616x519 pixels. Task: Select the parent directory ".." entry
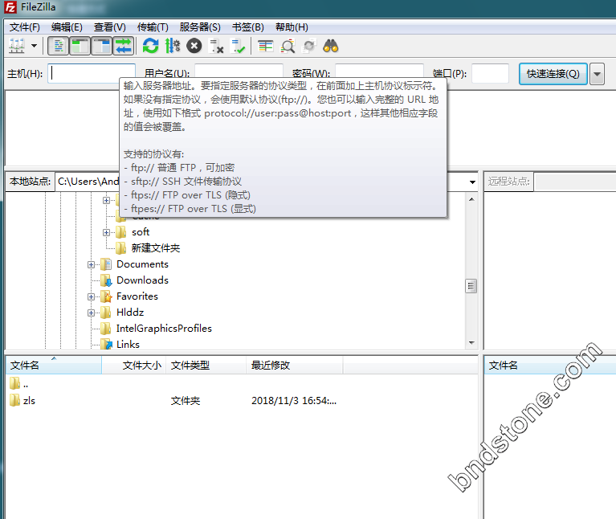point(18,383)
